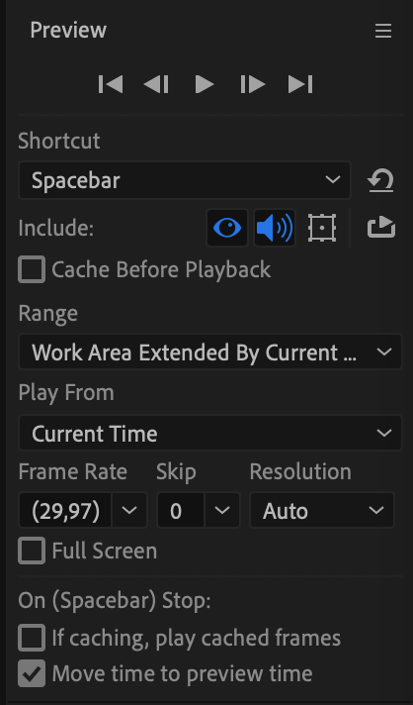Click the external video preview icon
This screenshot has height=705, width=413.
pyautogui.click(x=381, y=227)
